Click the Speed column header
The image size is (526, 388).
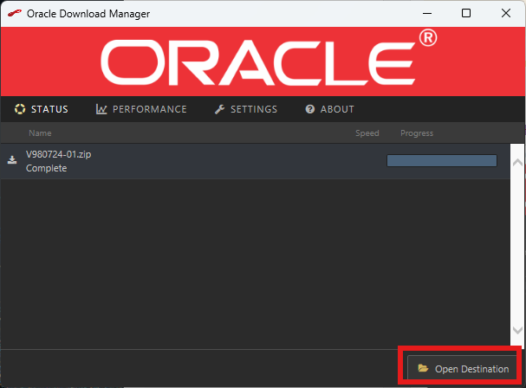(x=367, y=133)
